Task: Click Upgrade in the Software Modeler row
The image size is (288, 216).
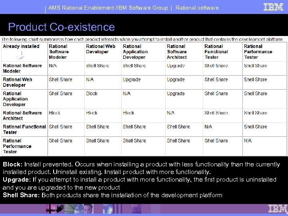Action: [176, 66]
